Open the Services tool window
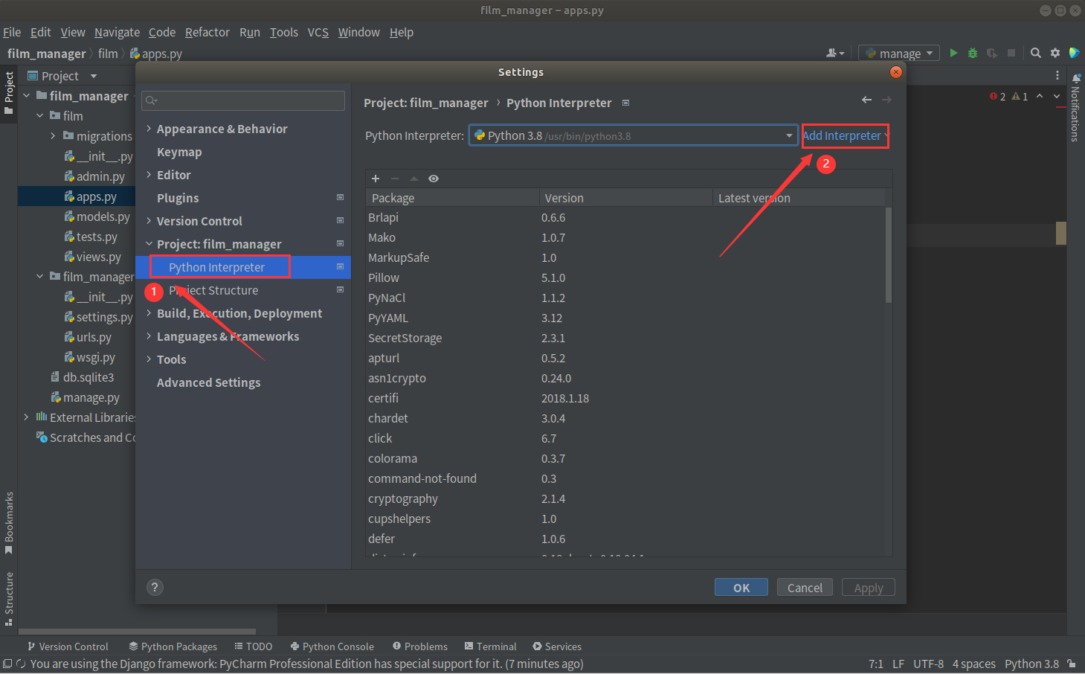This screenshot has height=674, width=1085. [557, 646]
